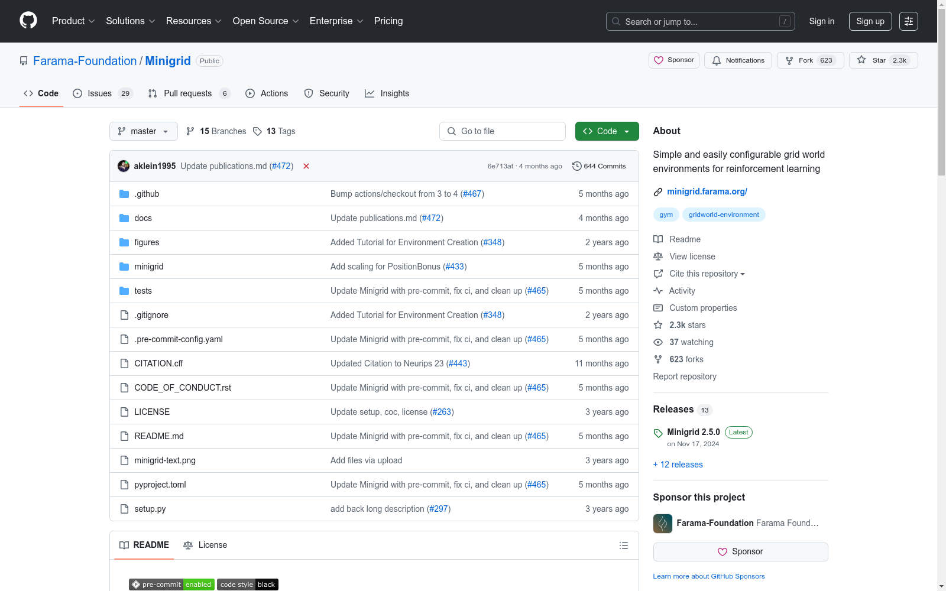Expand the Product menu
This screenshot has height=591, width=946.
[73, 21]
